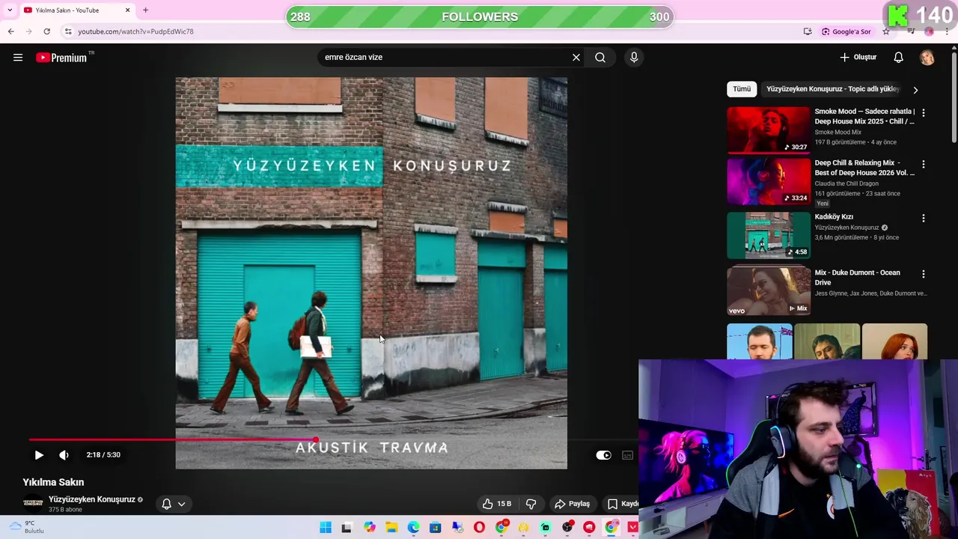Viewport: 958px width, 539px height.
Task: Open Kadıköy Kızı video thumbnail
Action: tap(769, 235)
